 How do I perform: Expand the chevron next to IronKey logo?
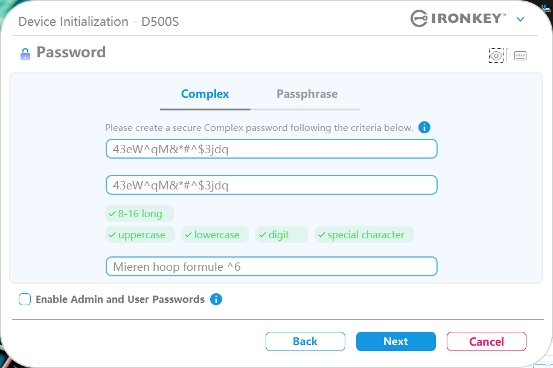(x=520, y=19)
